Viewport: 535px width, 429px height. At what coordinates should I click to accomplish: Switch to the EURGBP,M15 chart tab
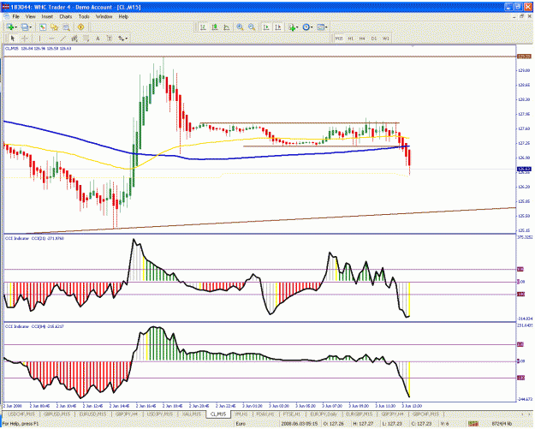[360, 414]
